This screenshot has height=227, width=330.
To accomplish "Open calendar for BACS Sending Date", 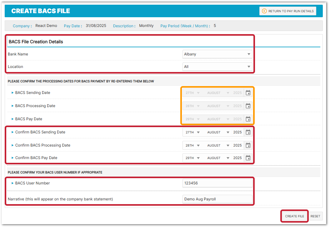I will 248,93.
